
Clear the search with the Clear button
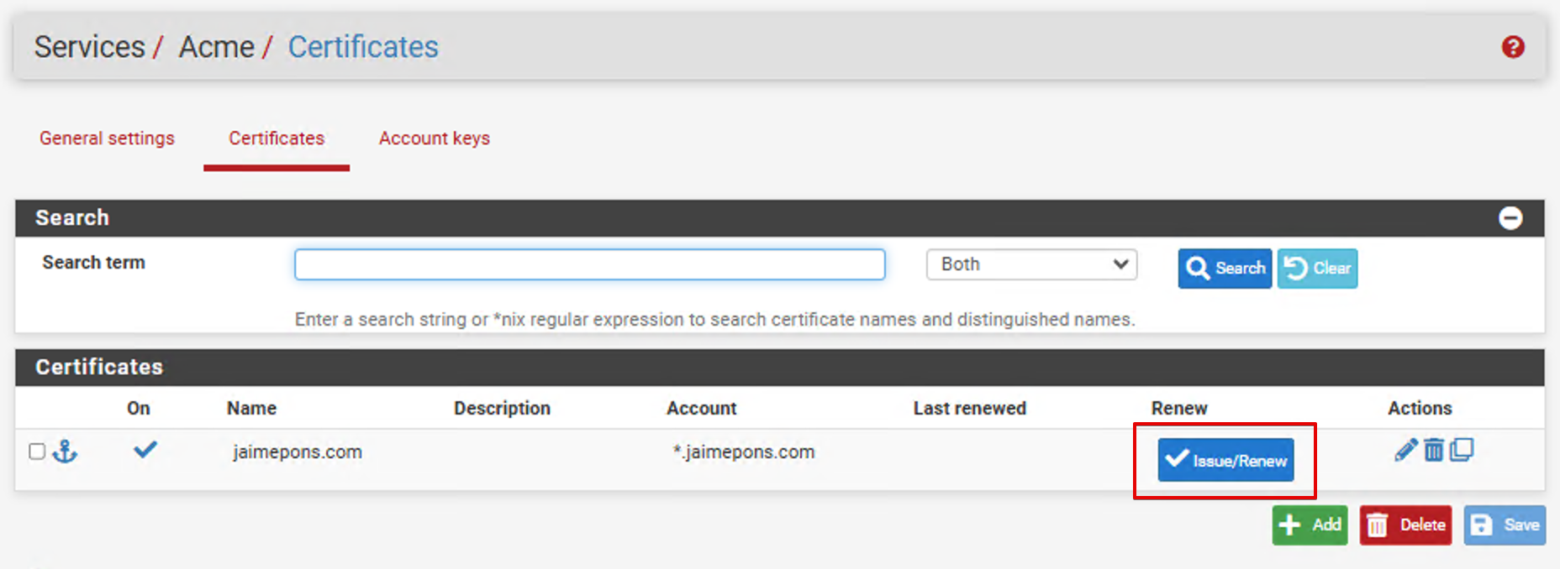(x=1317, y=269)
